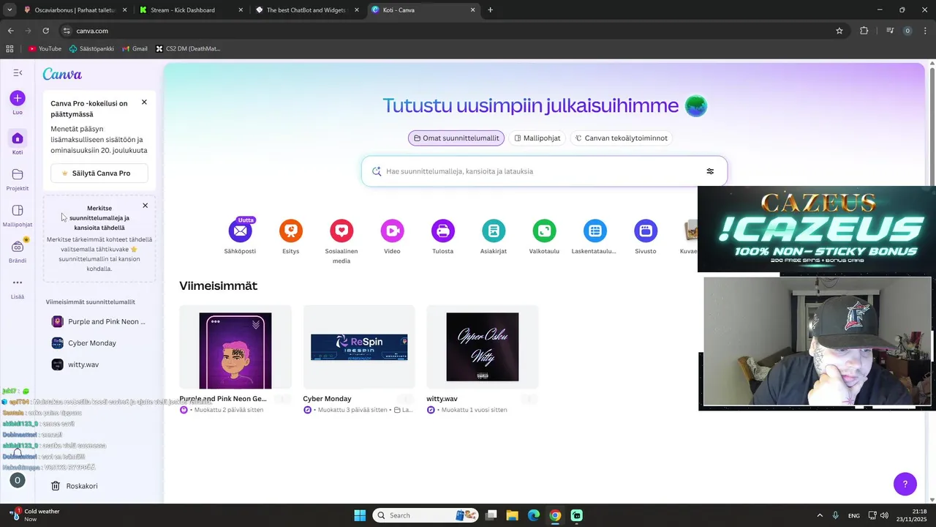The image size is (936, 527).
Task: Select Canvan tekoälytoiminnot filter chip
Action: [622, 138]
